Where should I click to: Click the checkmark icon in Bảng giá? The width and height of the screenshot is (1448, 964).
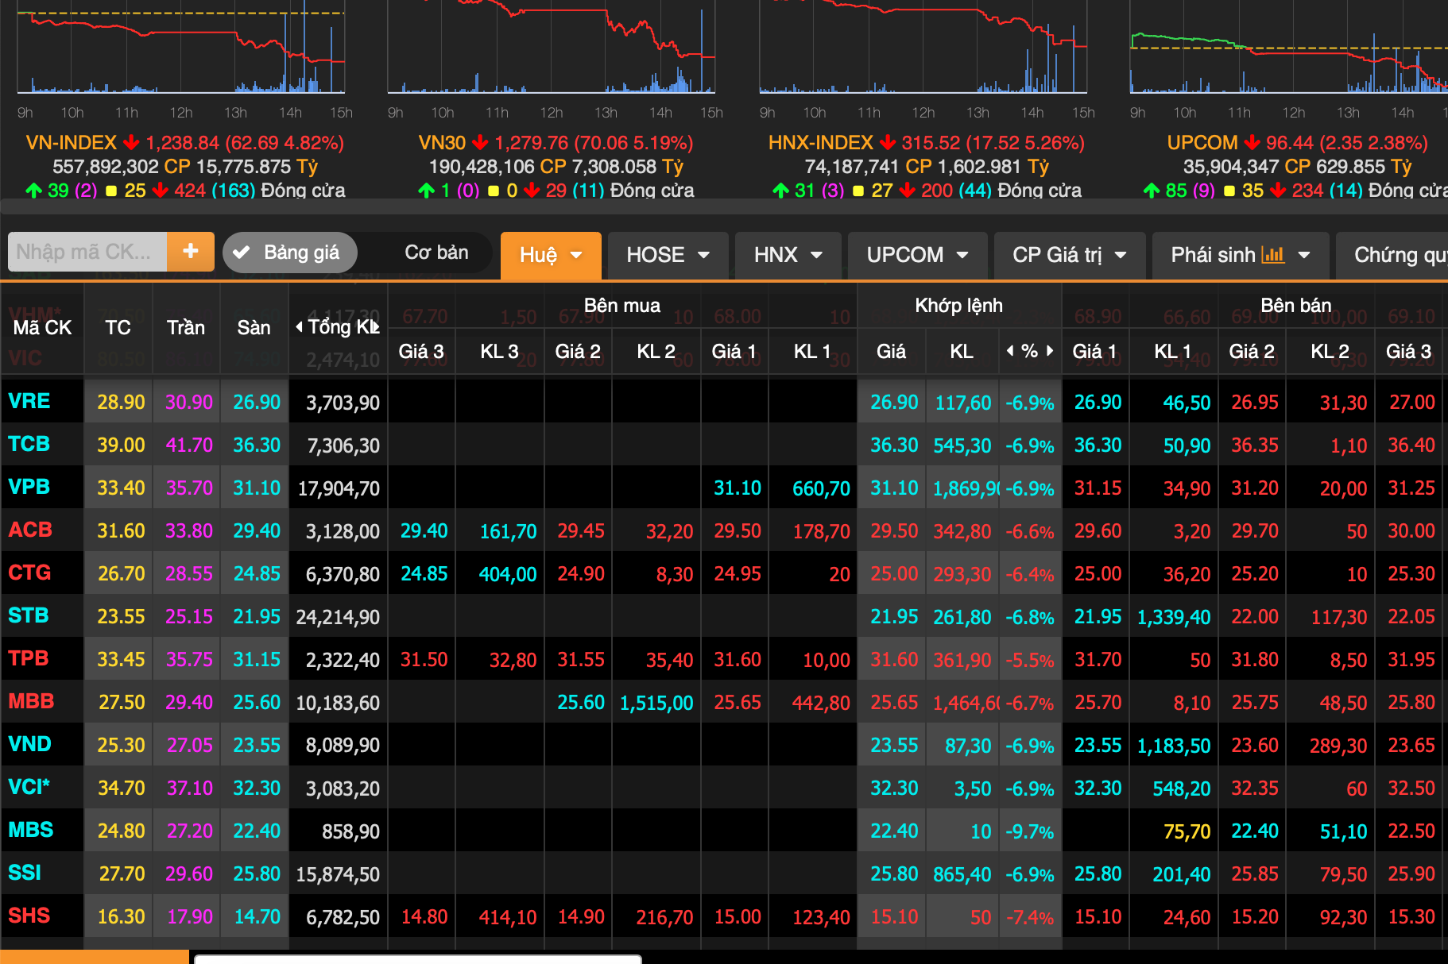tap(242, 253)
